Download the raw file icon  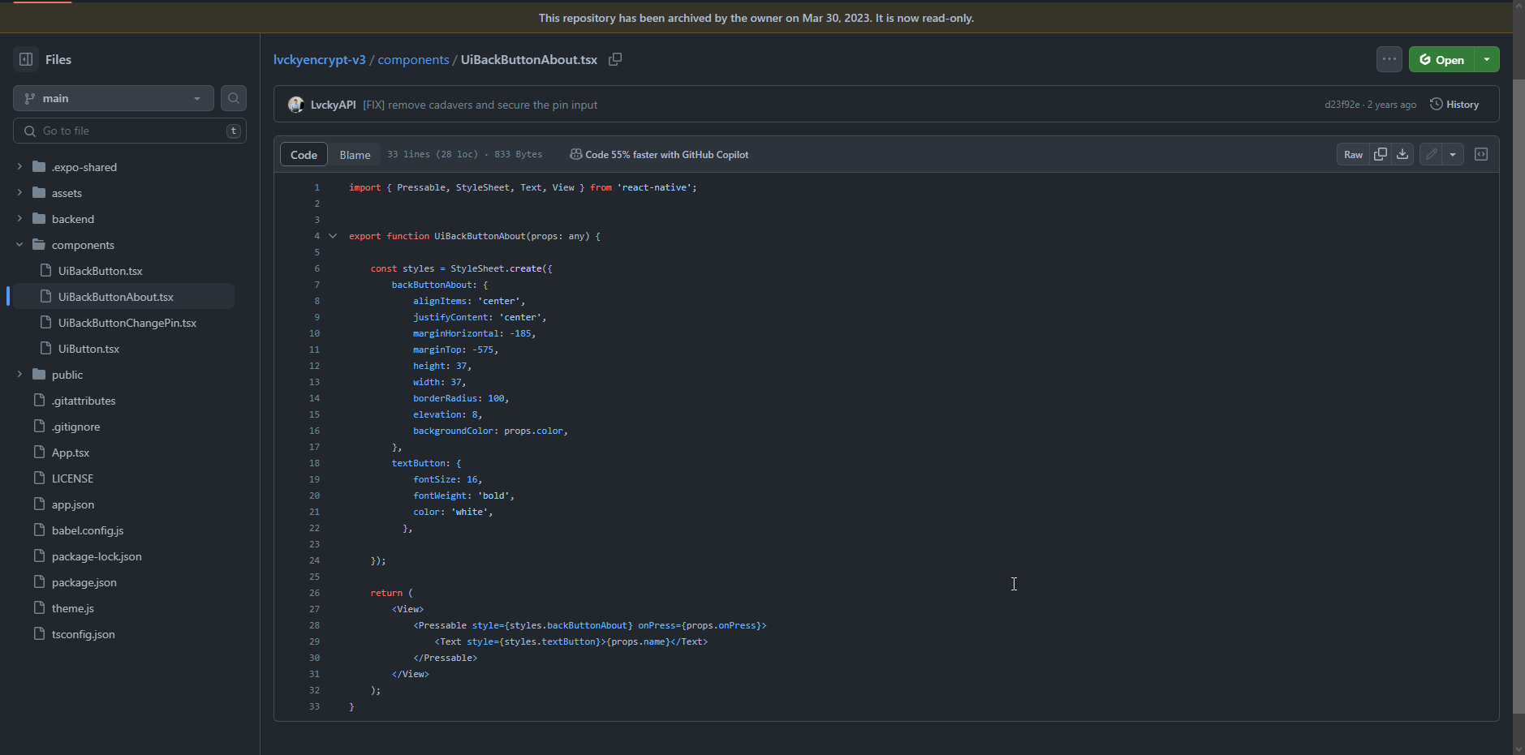click(x=1402, y=154)
